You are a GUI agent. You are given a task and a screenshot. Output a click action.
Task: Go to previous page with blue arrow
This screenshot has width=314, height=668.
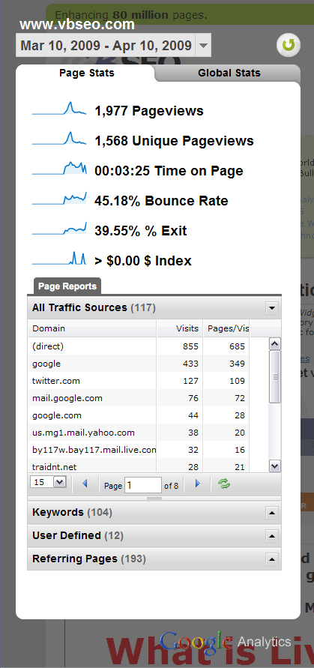click(85, 483)
